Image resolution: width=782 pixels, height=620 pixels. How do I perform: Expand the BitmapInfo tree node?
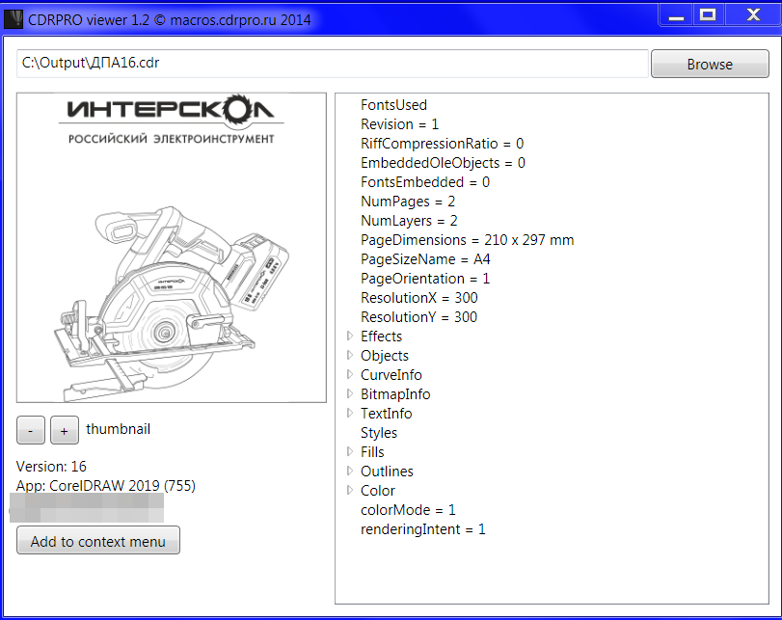[350, 393]
